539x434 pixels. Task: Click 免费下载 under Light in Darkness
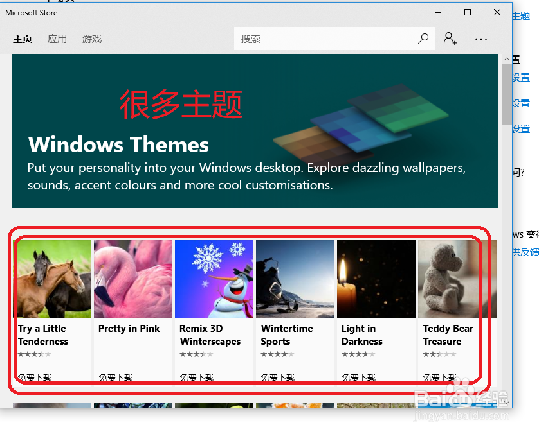click(x=358, y=378)
